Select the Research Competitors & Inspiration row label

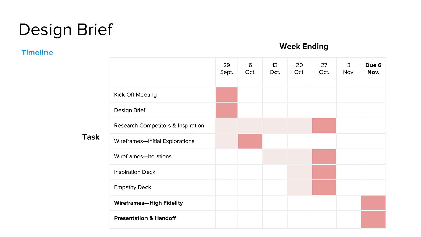[x=159, y=126]
